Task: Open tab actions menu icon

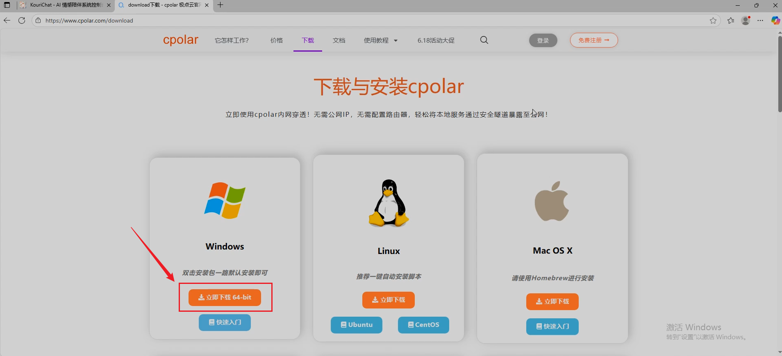Action: click(7, 5)
